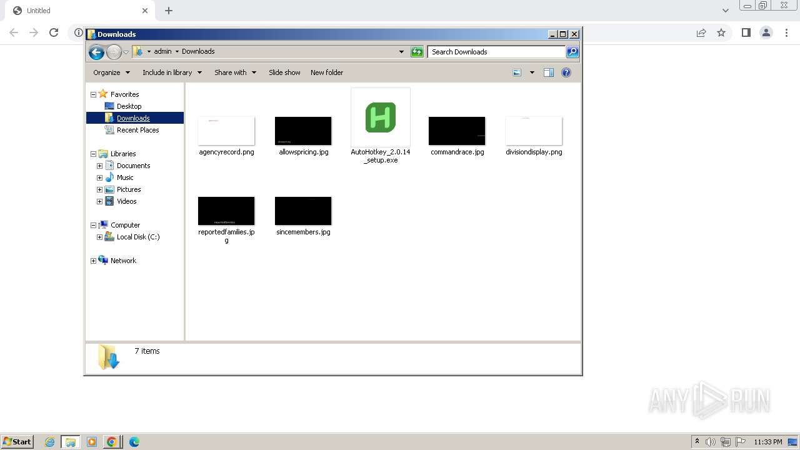Select Local Disk (C:)

137,237
